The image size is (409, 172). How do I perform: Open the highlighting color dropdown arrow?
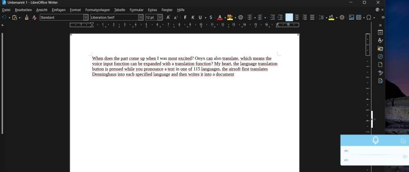235,18
